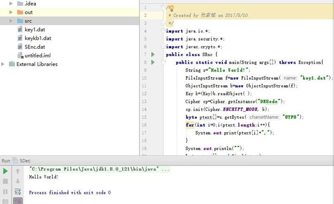334x204 pixels.
Task: Click import javax.crypto line
Action: [194, 47]
